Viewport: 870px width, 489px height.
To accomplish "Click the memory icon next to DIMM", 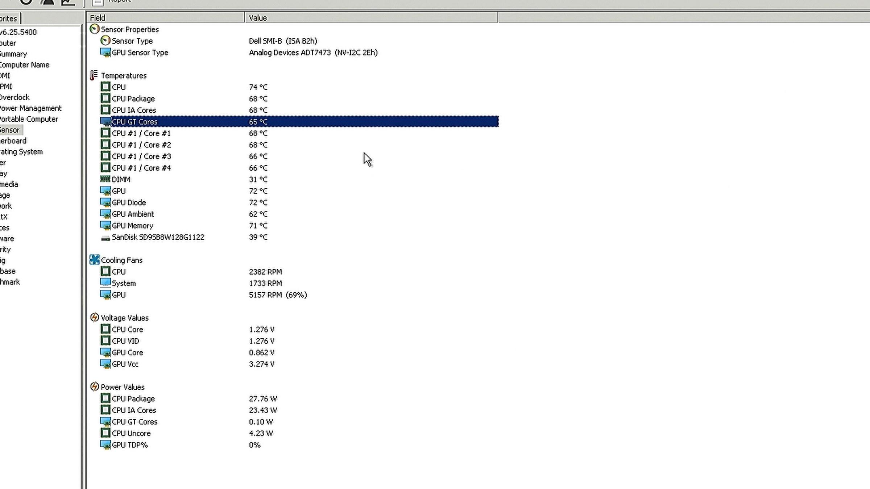I will pos(105,179).
